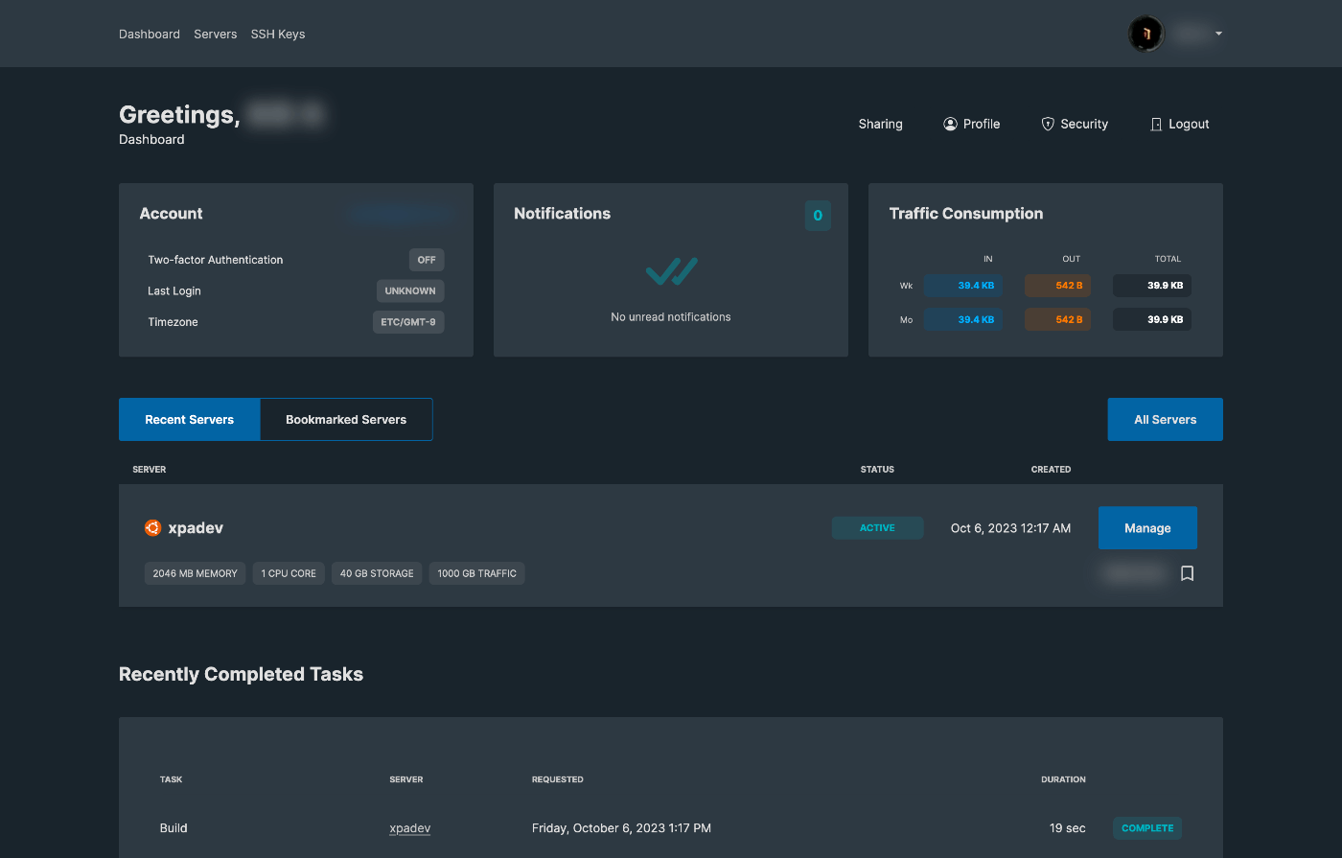Click the All Servers button
The height and width of the screenshot is (858, 1342).
click(1165, 420)
